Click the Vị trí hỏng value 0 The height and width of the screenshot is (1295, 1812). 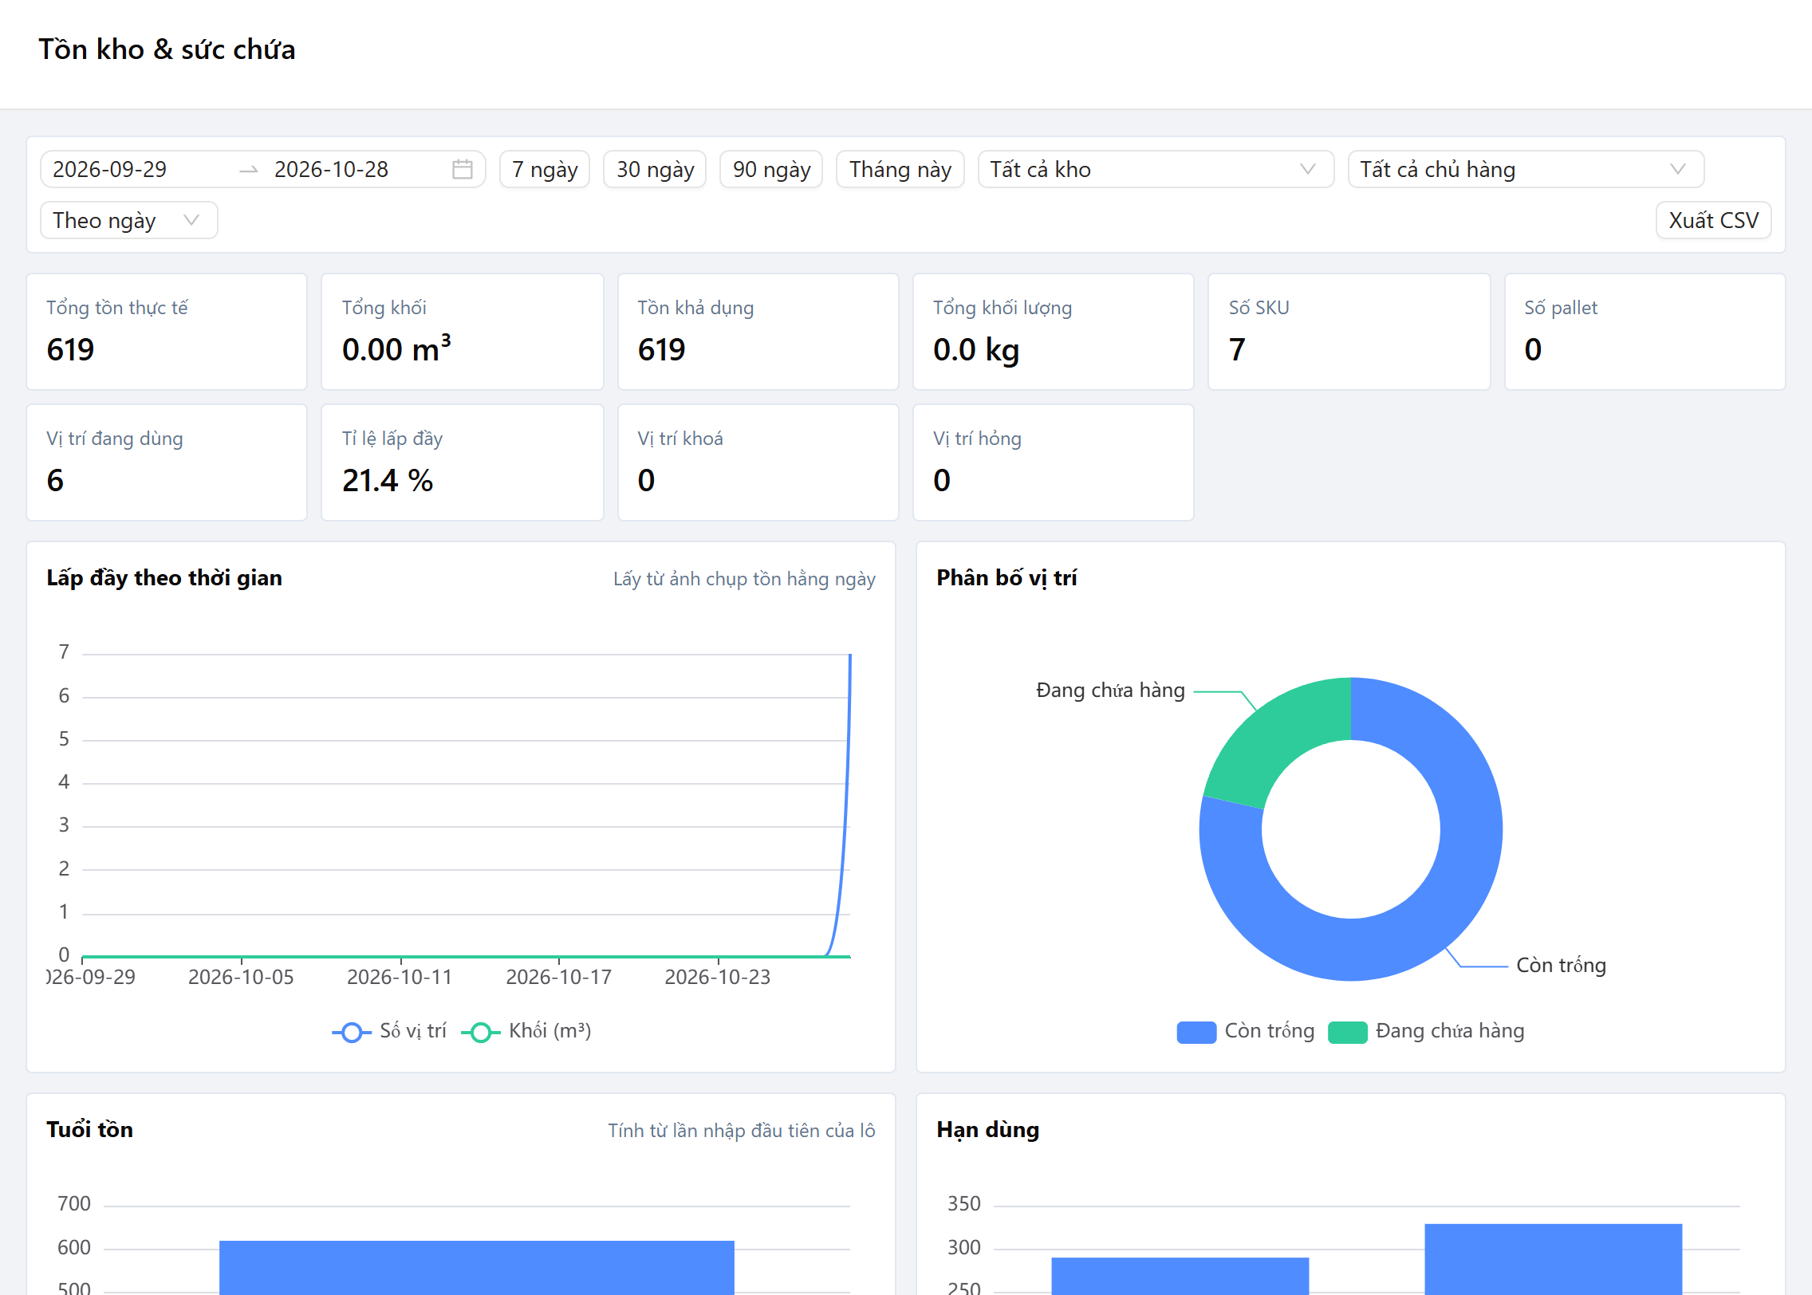coord(942,480)
